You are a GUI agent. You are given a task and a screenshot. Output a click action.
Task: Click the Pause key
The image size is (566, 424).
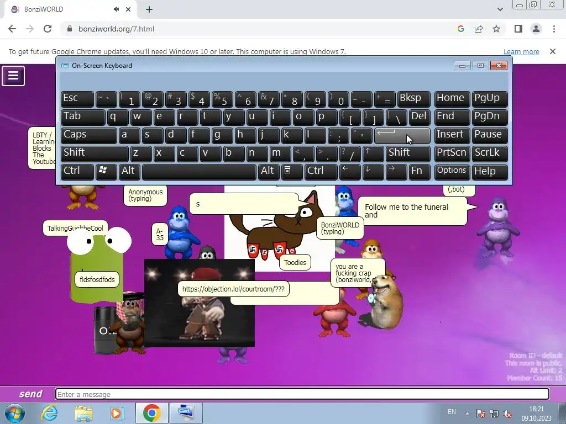coord(490,135)
